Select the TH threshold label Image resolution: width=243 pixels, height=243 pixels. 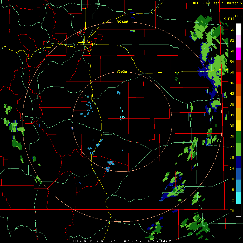232,211
